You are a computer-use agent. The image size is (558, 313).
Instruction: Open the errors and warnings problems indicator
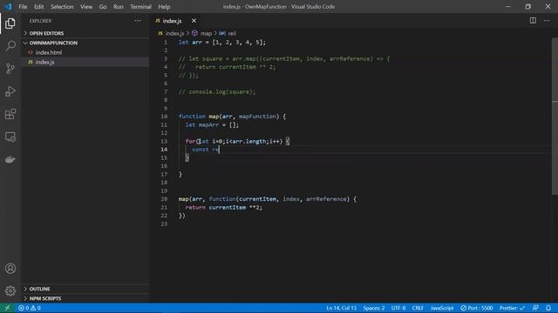click(29, 308)
